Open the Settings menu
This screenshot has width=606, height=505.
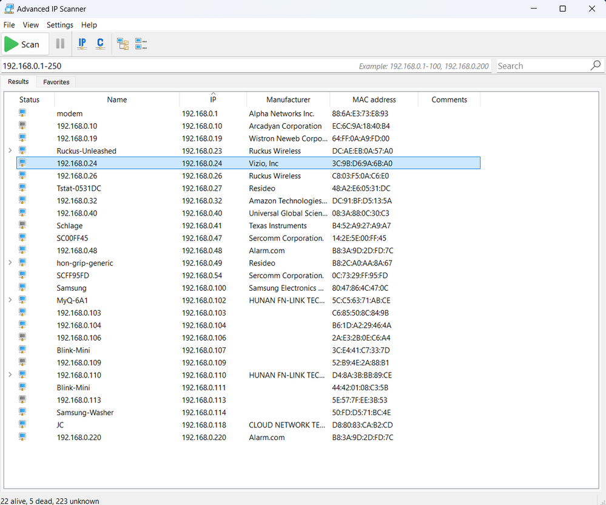[x=59, y=25]
